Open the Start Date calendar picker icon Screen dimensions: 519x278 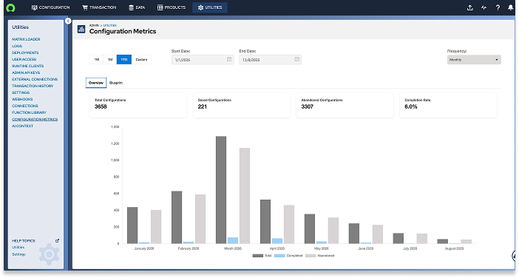pyautogui.click(x=229, y=59)
